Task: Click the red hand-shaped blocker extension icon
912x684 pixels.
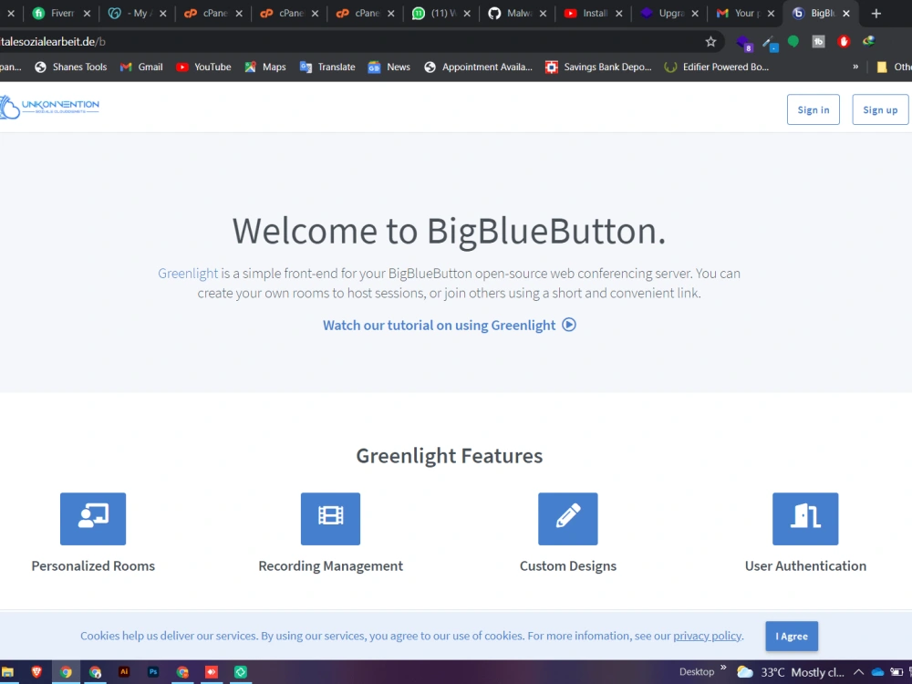Action: pyautogui.click(x=843, y=40)
